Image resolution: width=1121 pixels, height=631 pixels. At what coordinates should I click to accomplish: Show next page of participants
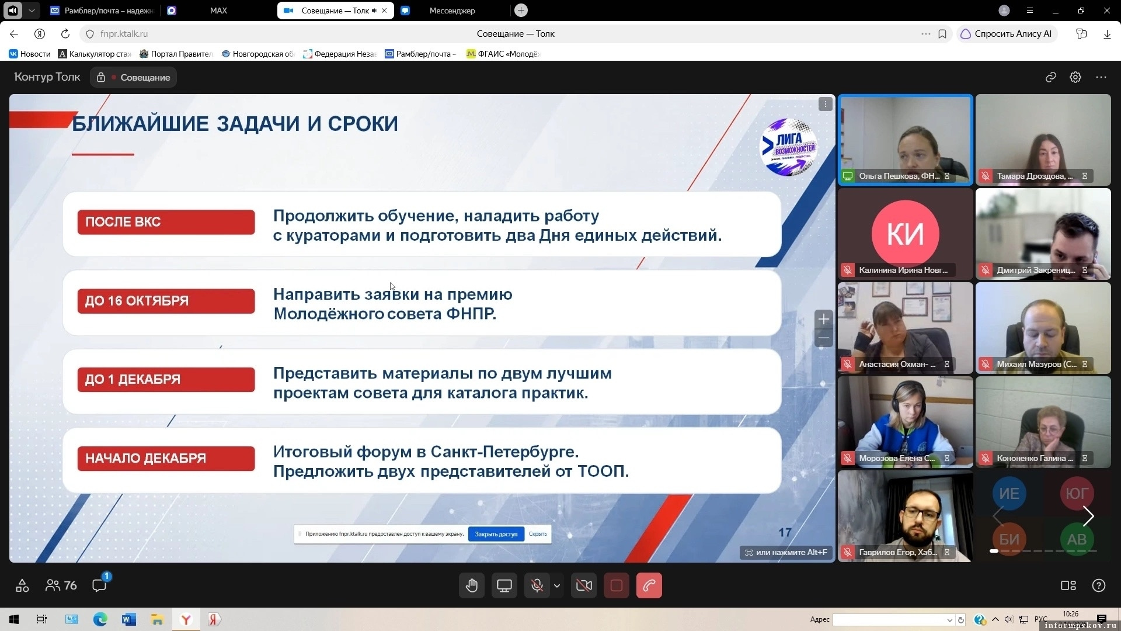pyautogui.click(x=1088, y=516)
